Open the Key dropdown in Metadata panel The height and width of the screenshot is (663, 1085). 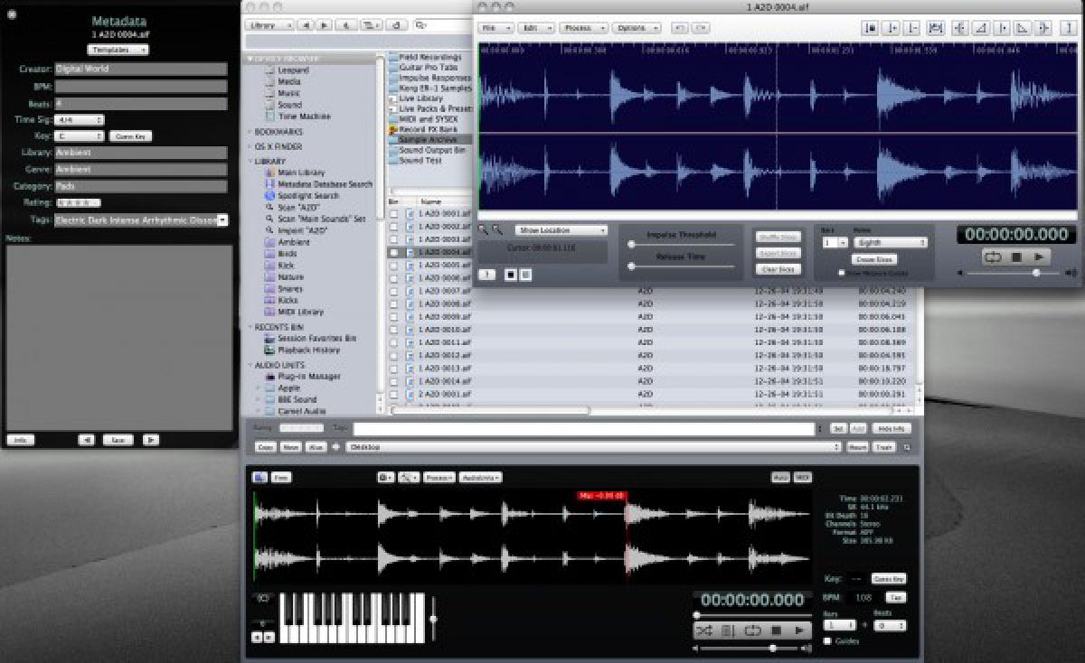(80, 136)
